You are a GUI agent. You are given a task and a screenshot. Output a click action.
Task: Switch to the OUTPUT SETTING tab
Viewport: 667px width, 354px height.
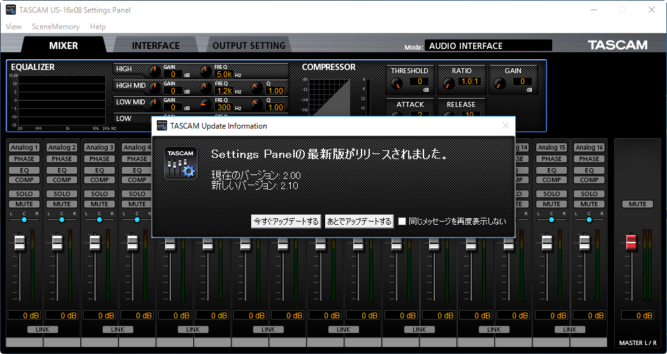[x=249, y=45]
